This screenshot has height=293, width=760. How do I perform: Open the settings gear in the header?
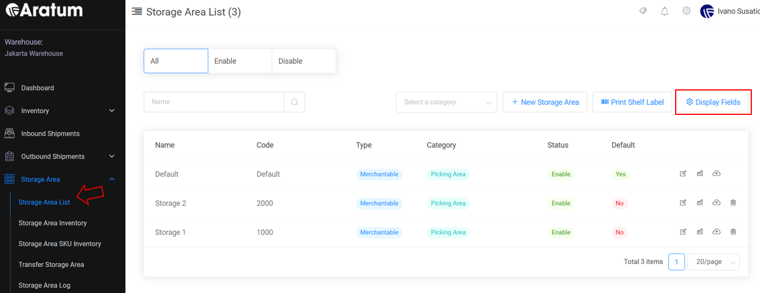coord(687,11)
